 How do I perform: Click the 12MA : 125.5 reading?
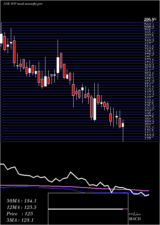point(21,207)
